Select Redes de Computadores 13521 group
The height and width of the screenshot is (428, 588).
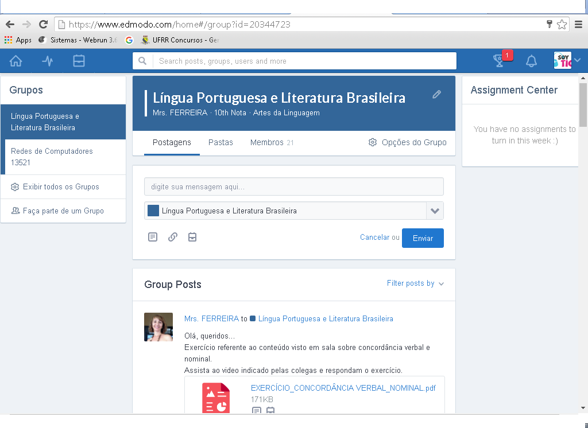52,157
